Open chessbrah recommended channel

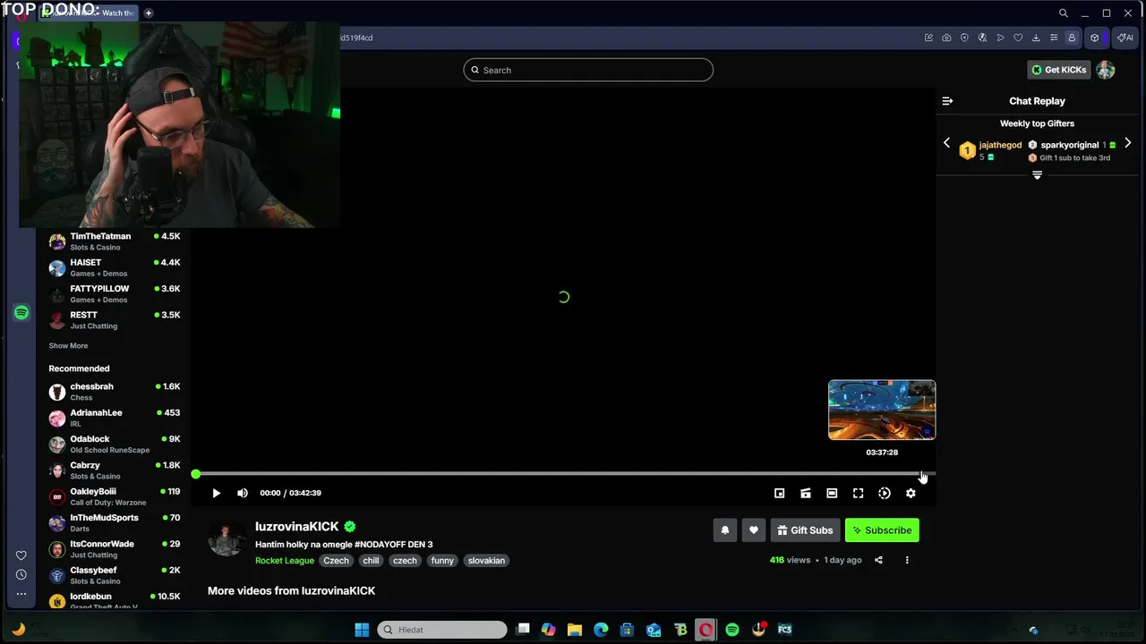(x=115, y=392)
